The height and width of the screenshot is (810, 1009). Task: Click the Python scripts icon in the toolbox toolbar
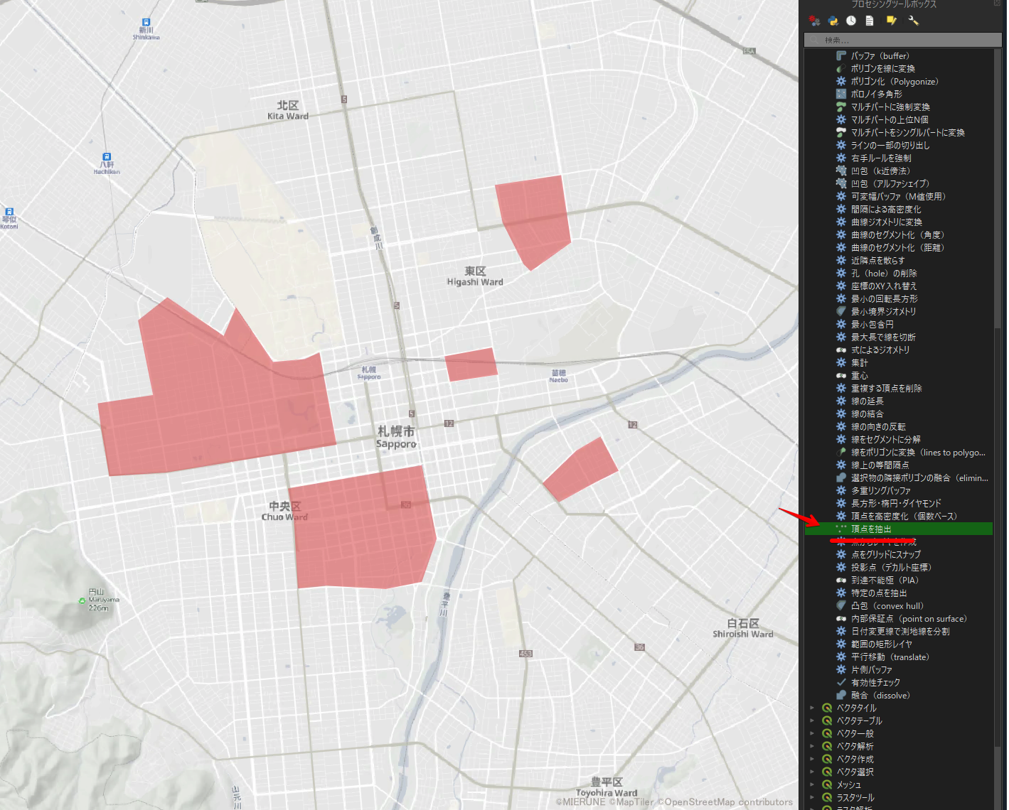click(x=833, y=21)
